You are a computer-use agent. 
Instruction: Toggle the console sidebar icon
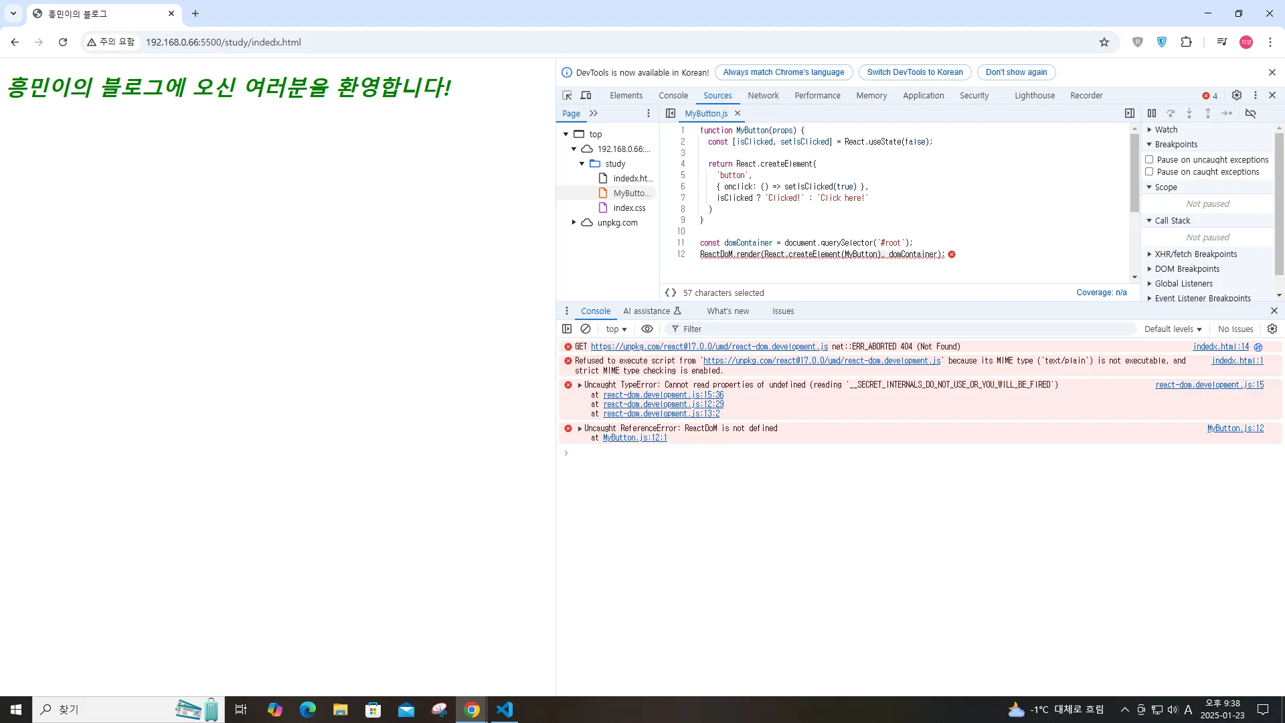coord(567,329)
